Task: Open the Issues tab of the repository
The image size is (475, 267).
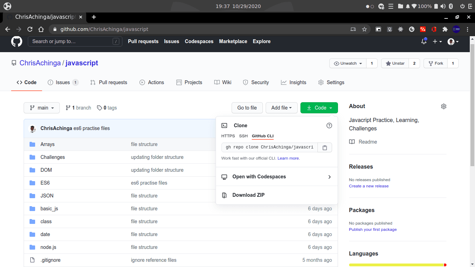Action: [63, 82]
